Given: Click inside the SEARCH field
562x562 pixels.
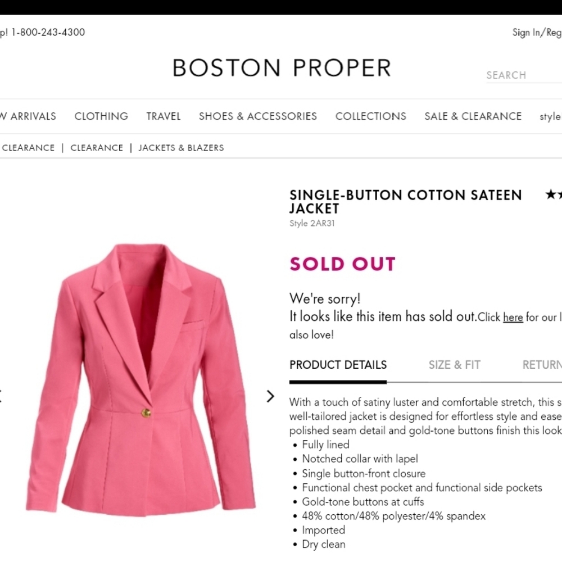Looking at the screenshot, I should point(523,75).
